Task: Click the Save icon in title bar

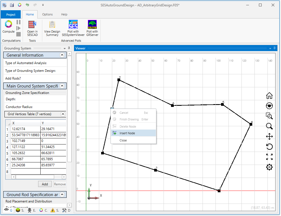Action: (12, 5)
